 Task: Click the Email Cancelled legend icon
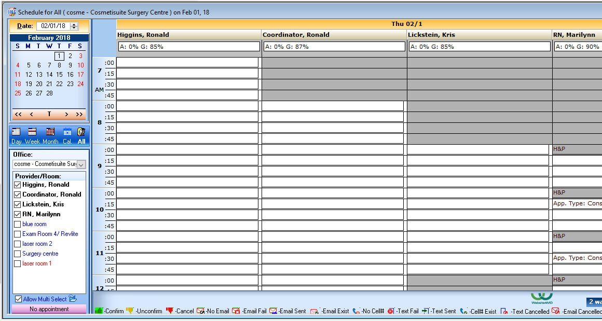tap(555, 311)
